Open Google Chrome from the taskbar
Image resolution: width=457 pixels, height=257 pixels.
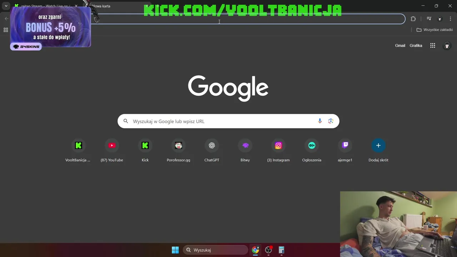coord(255,250)
